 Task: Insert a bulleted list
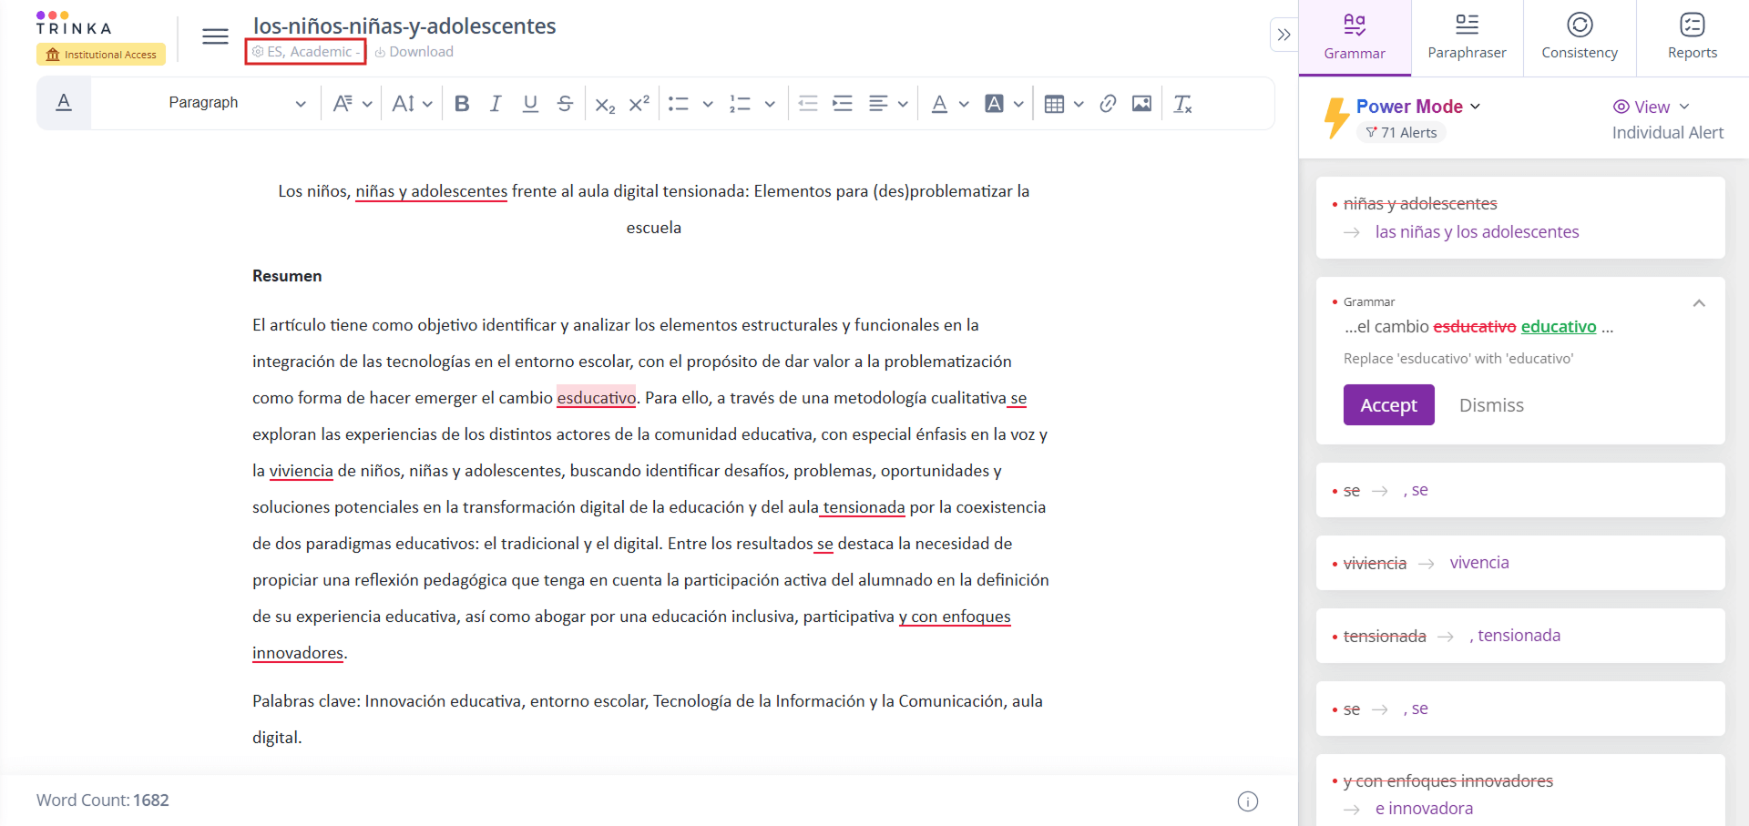tap(678, 104)
